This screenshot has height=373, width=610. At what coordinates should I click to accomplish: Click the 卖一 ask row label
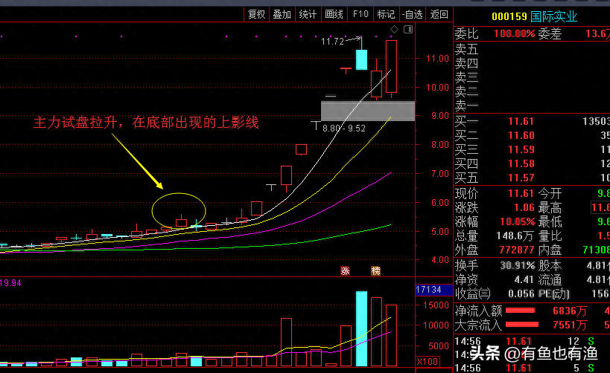coord(466,106)
